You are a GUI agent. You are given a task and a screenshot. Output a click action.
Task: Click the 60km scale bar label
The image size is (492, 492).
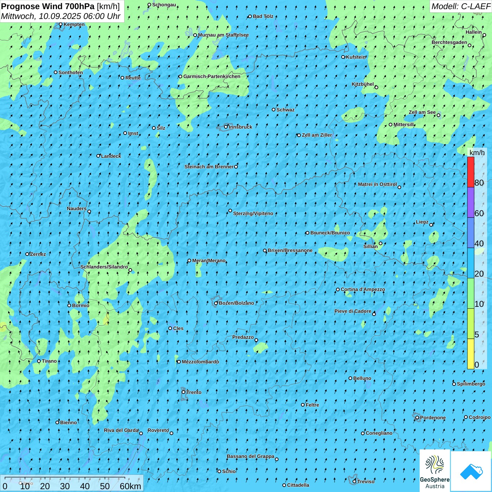(x=130, y=486)
